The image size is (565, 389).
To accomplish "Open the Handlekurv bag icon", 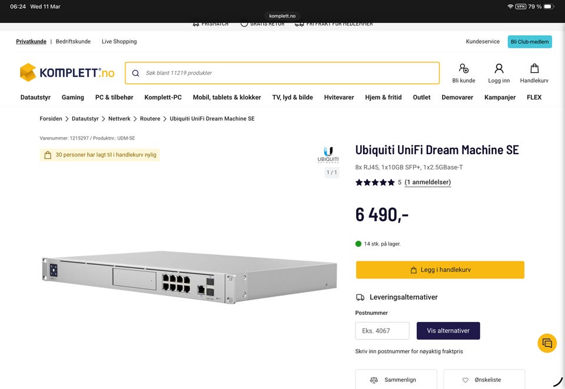I will pos(534,68).
